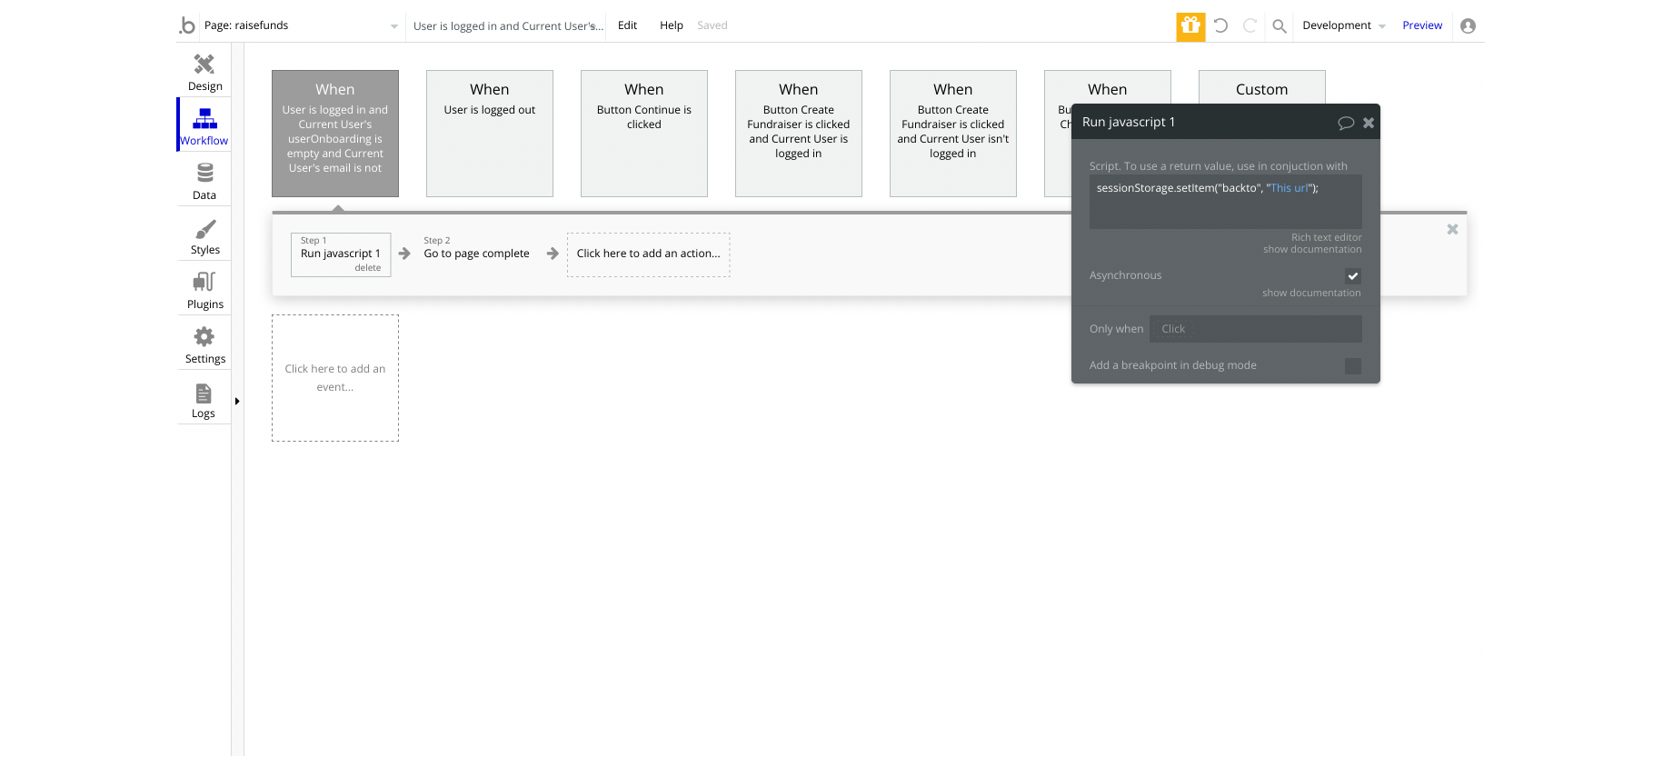Click the undo arrow icon
This screenshot has width=1663, height=767.
point(1220,25)
